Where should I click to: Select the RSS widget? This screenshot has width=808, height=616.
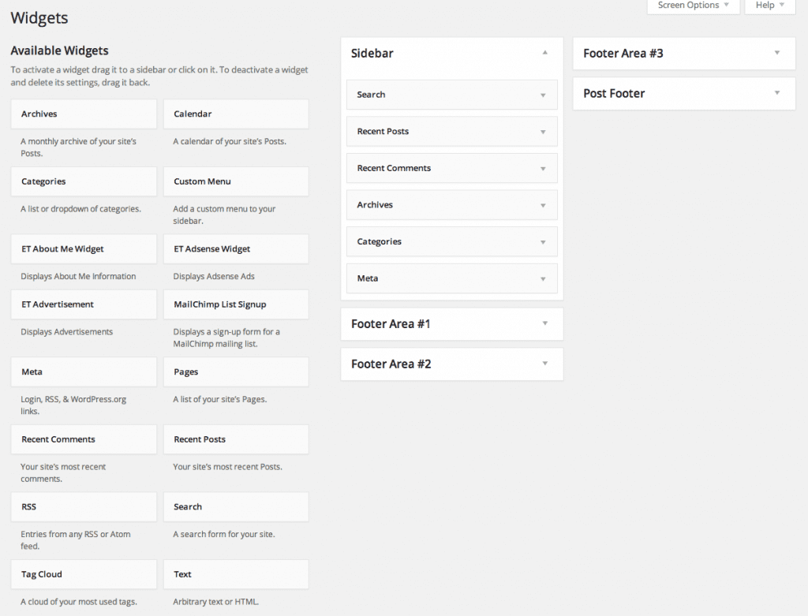pyautogui.click(x=83, y=506)
